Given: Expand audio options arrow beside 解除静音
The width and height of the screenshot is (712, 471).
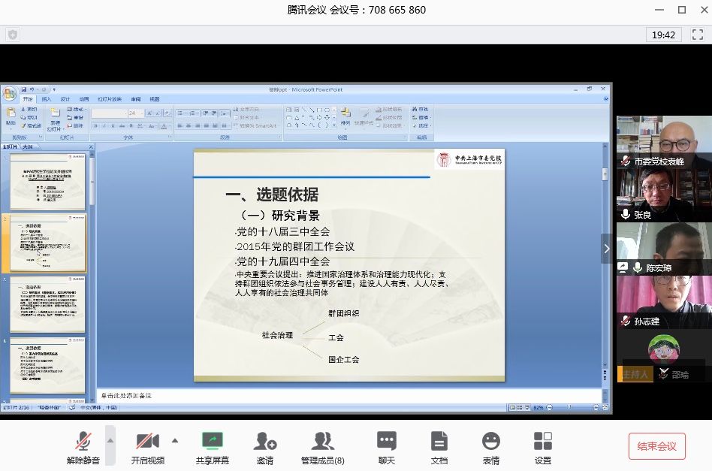Looking at the screenshot, I should pyautogui.click(x=110, y=440).
